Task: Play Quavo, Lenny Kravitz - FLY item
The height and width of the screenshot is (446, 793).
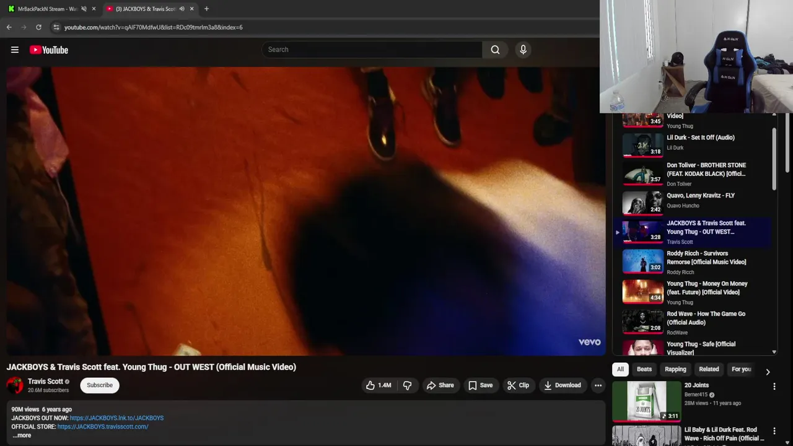Action: [693, 202]
